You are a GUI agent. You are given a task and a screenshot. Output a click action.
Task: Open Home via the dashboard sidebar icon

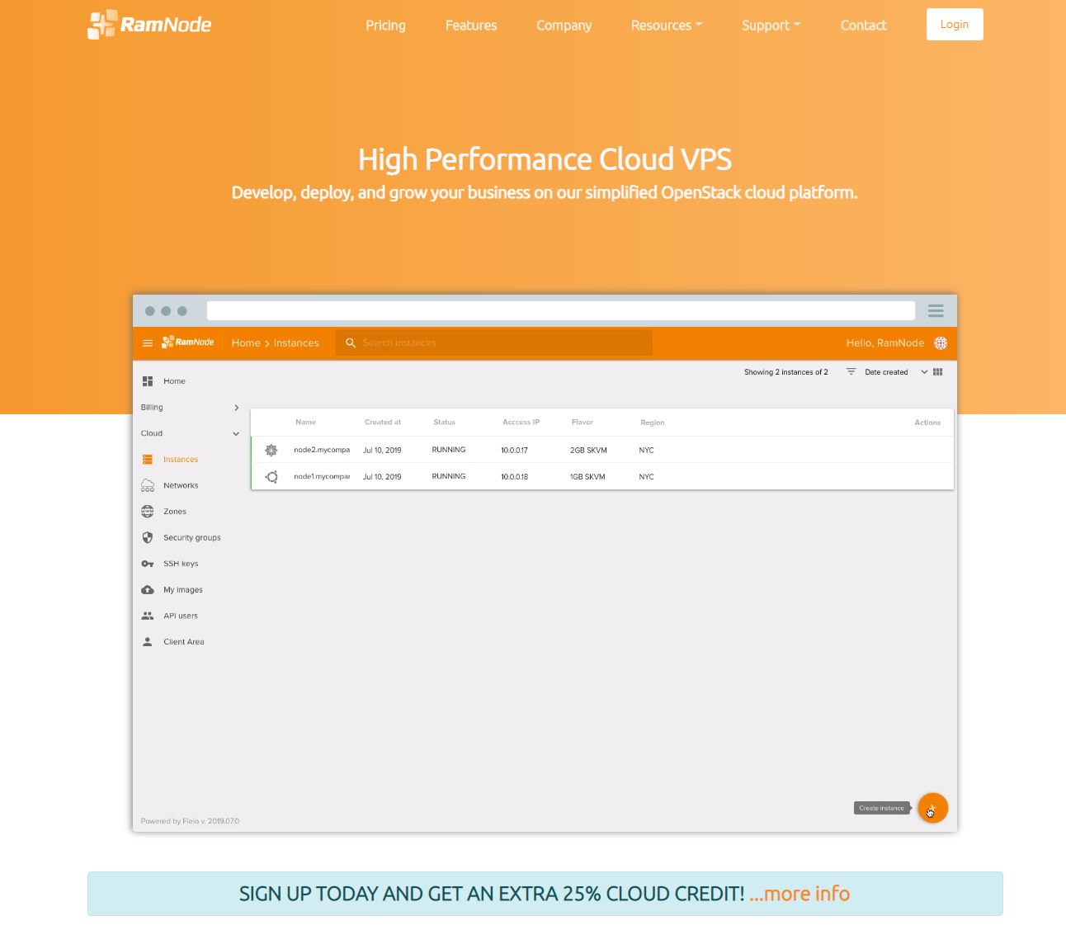coord(148,381)
